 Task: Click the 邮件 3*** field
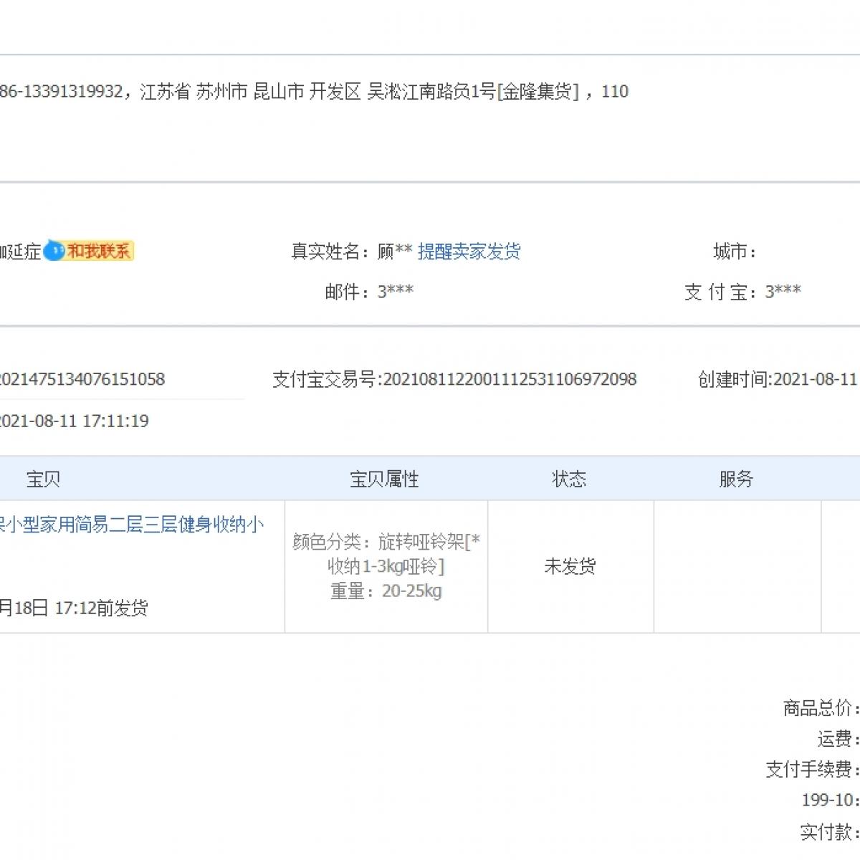(x=368, y=291)
